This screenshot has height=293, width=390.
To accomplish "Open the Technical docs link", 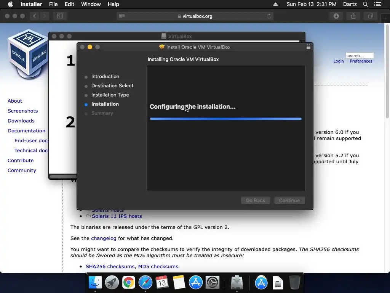I will coord(31,151).
